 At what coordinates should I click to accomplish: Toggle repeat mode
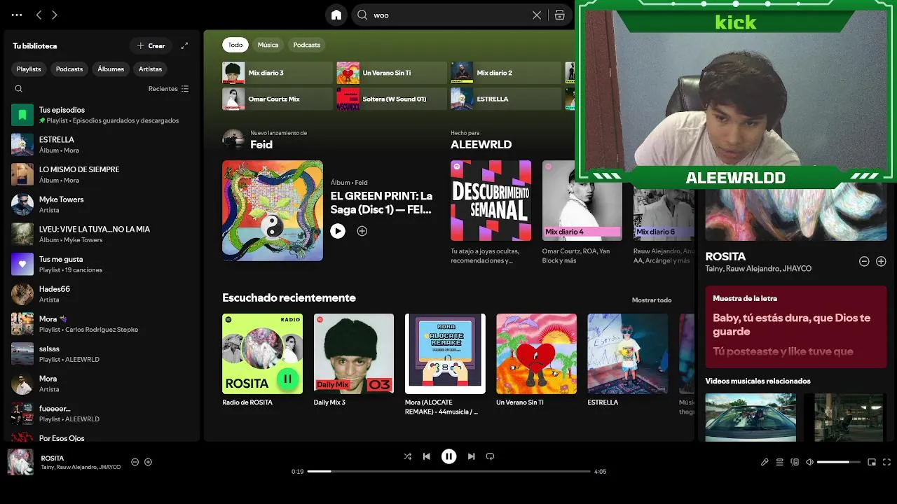point(490,456)
